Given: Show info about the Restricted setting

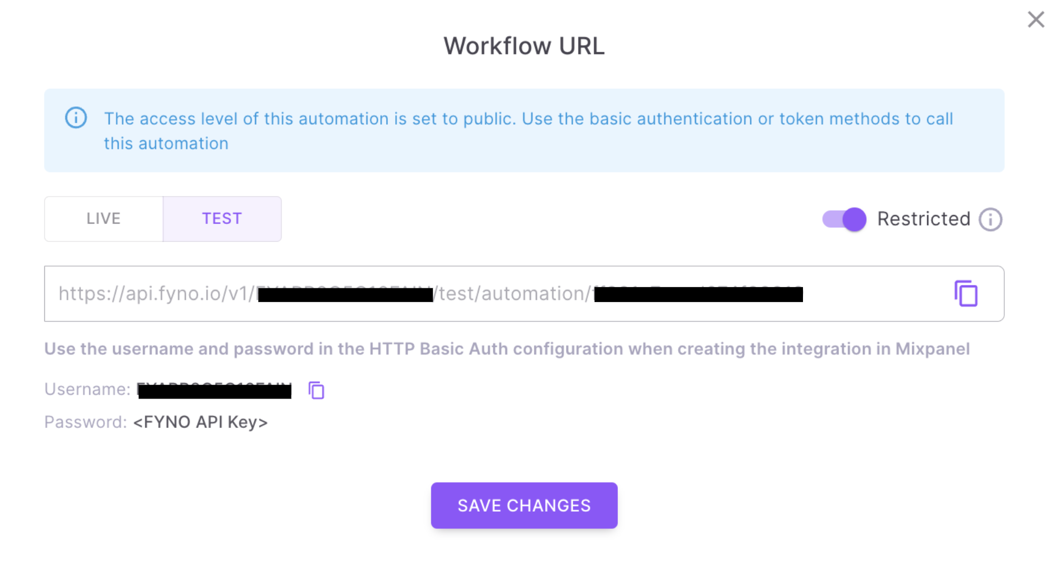Looking at the screenshot, I should pyautogui.click(x=990, y=220).
